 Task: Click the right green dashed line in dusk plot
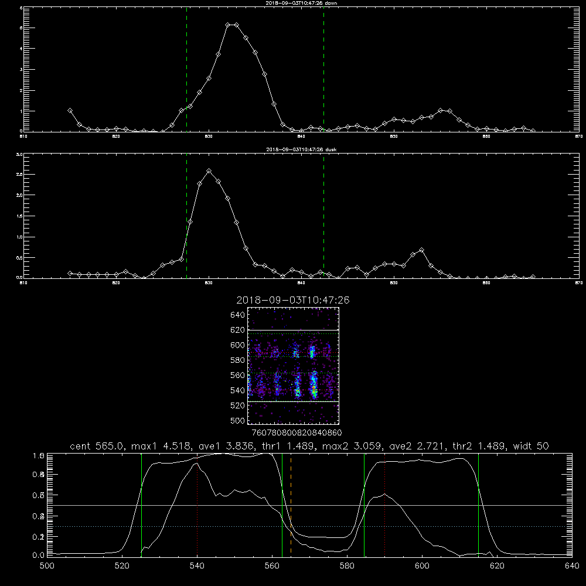pos(323,216)
